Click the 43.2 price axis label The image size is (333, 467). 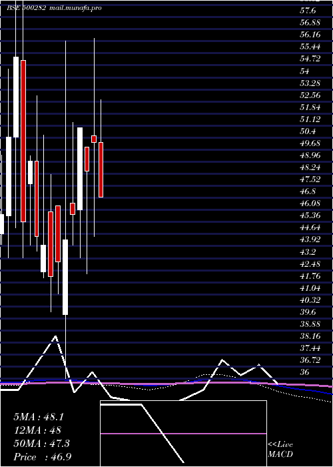(x=308, y=252)
